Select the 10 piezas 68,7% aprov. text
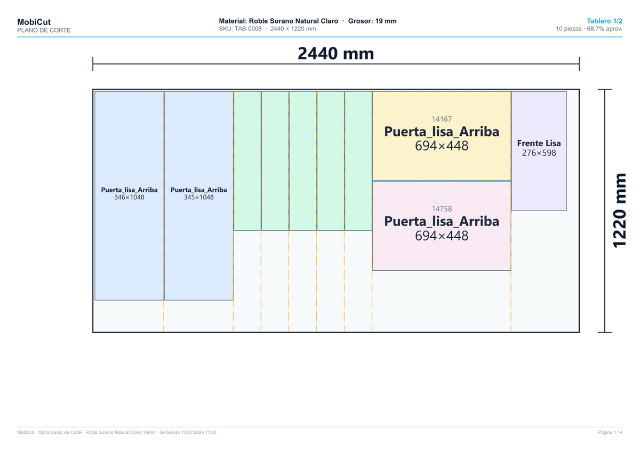This screenshot has height=452, width=640. [589, 29]
